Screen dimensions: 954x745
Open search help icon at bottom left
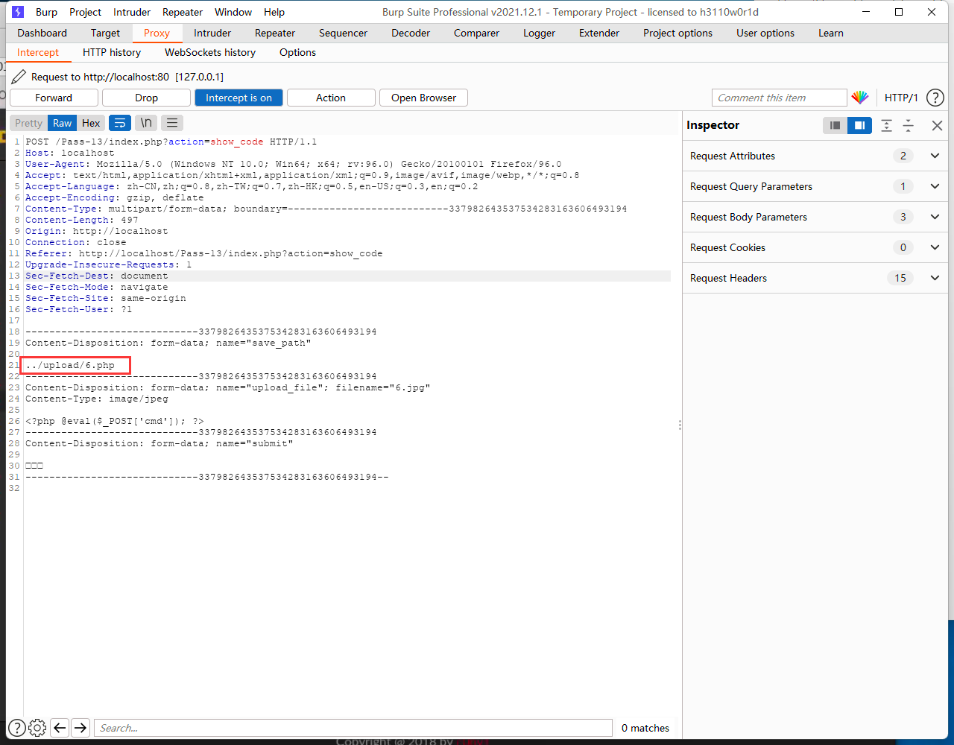click(16, 728)
